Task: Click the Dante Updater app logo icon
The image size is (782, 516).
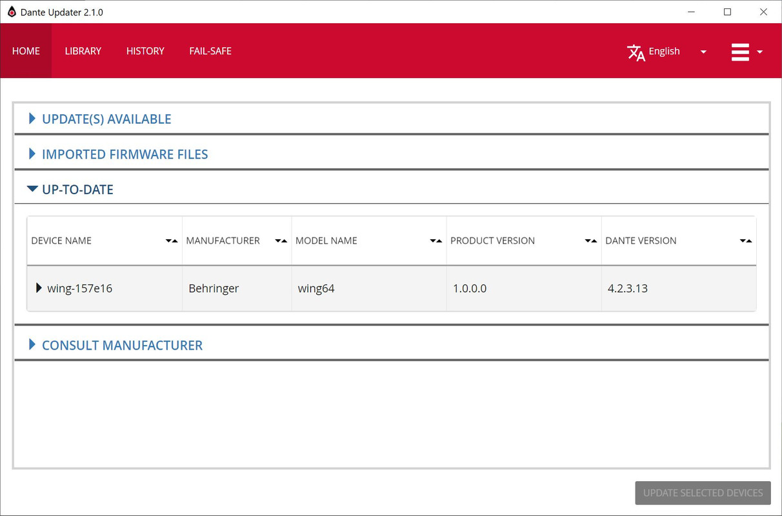Action: click(x=11, y=12)
